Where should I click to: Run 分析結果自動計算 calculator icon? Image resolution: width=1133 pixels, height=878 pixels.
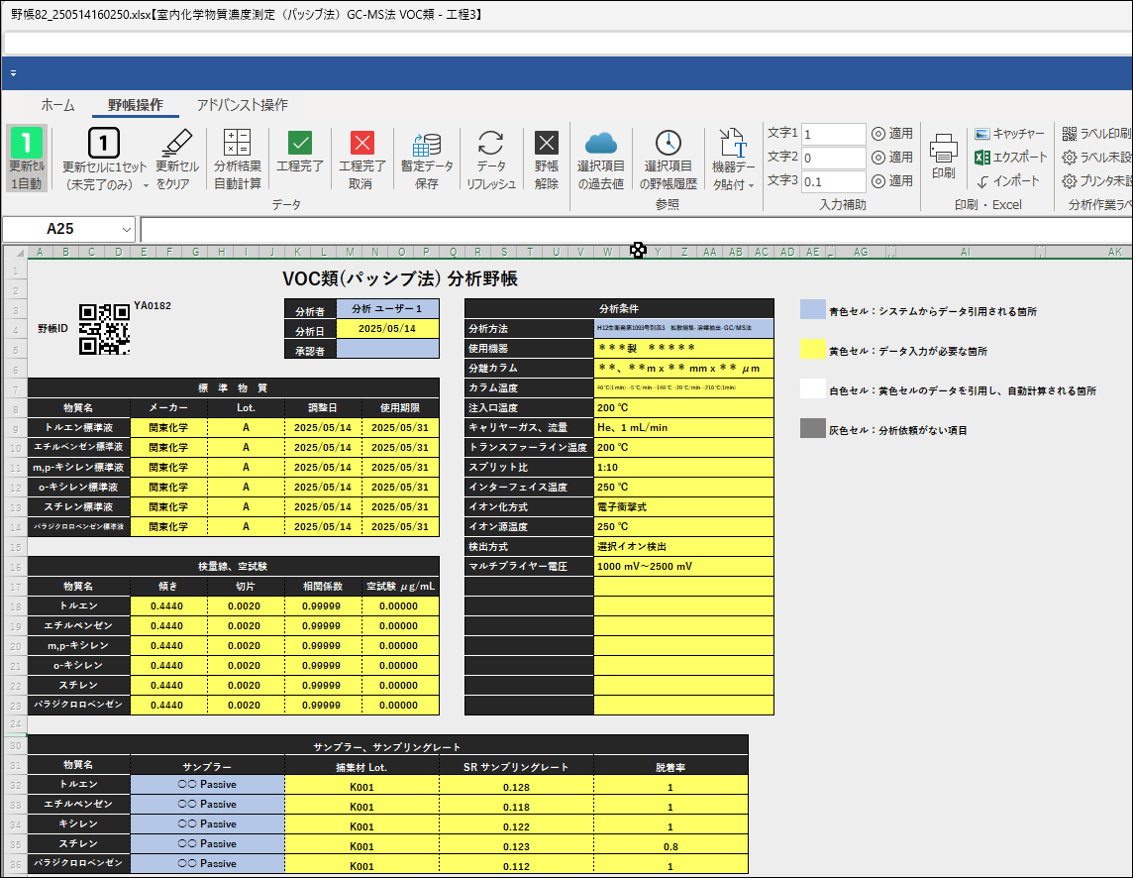click(237, 144)
